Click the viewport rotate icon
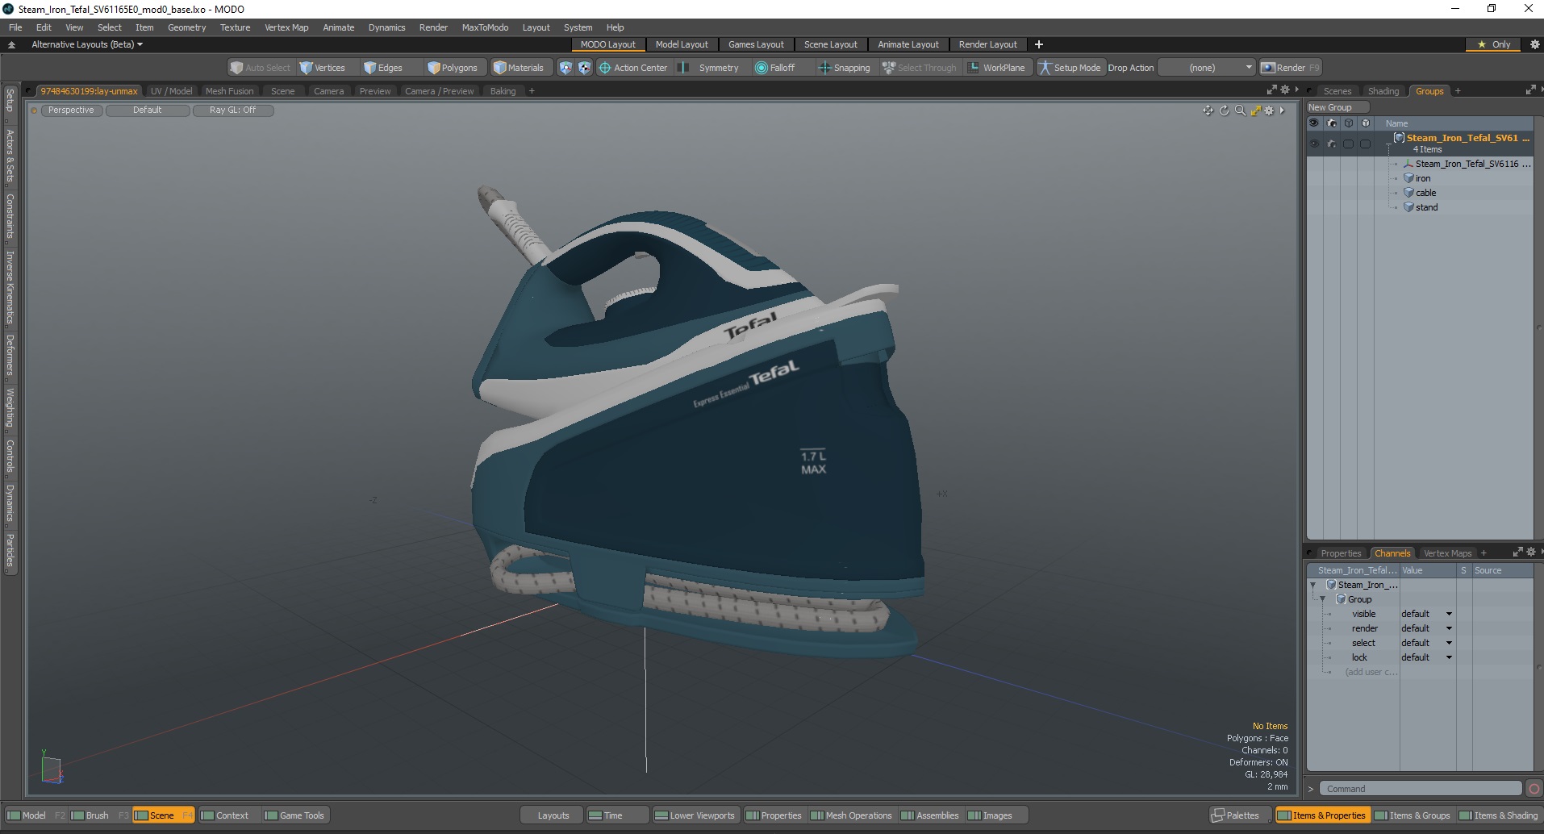Screen dimensions: 1544x834 point(1224,111)
